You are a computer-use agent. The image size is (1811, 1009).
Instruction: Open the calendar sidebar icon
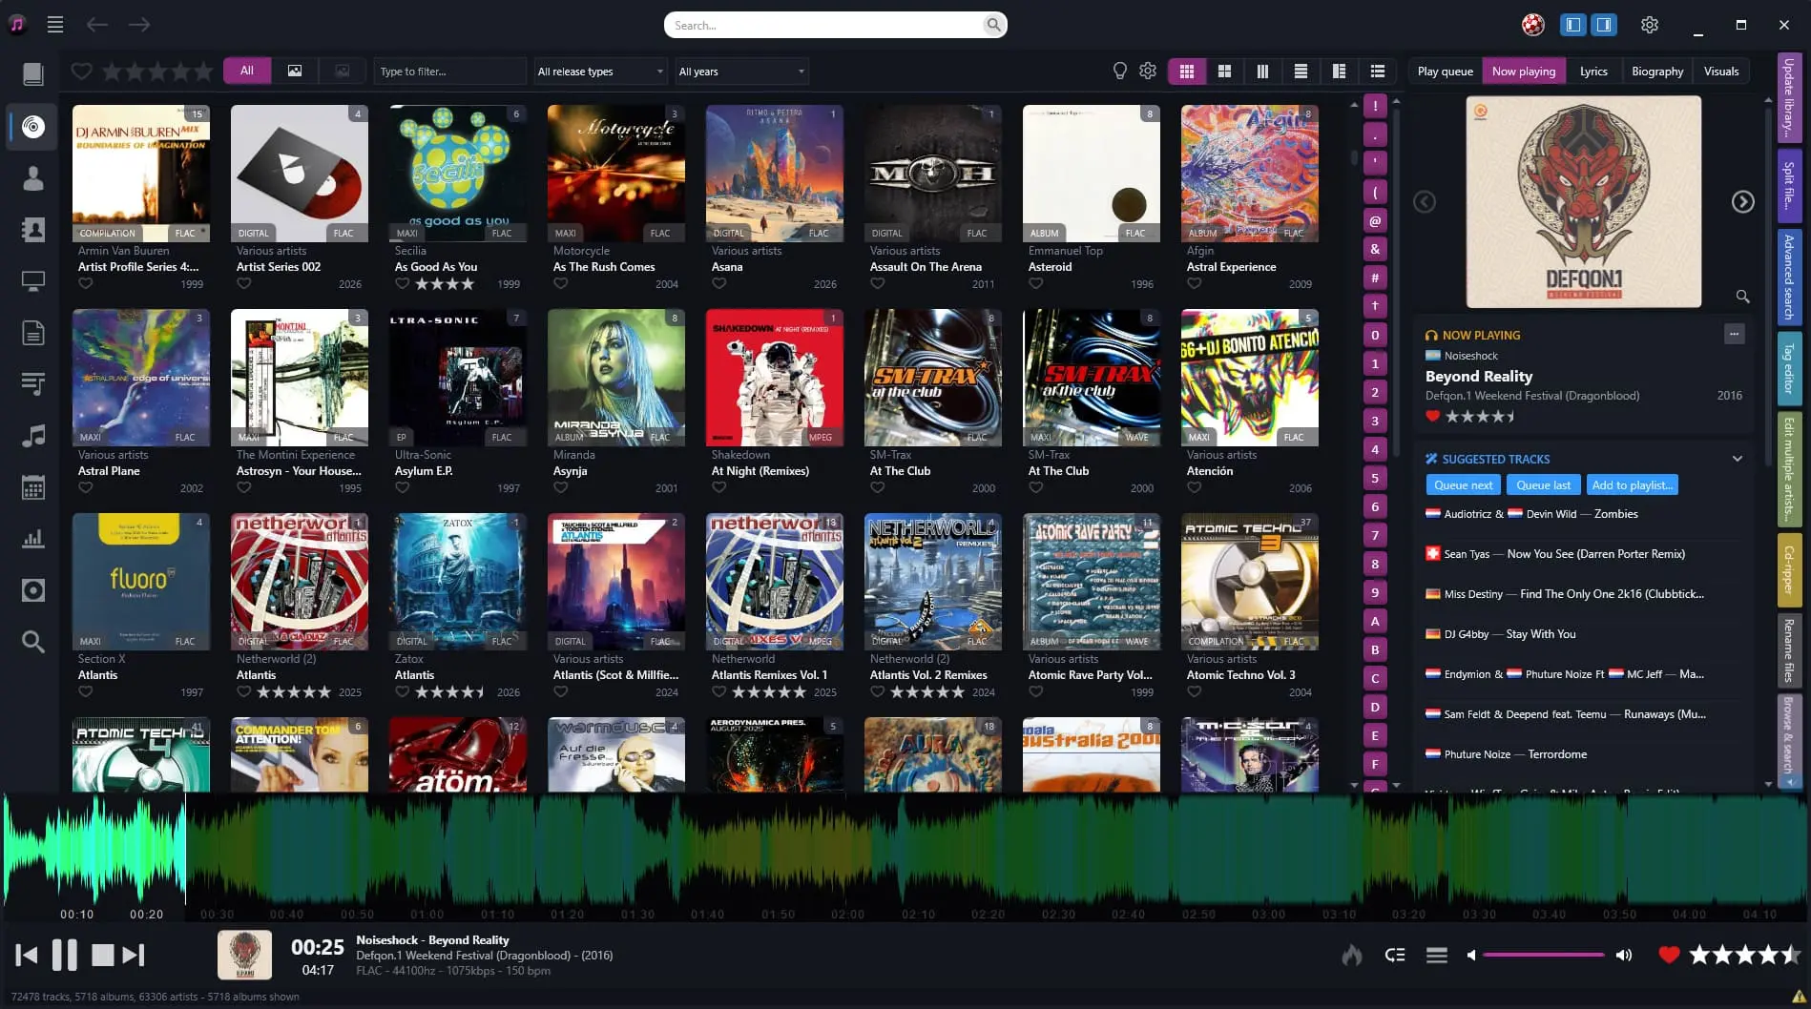tap(33, 487)
